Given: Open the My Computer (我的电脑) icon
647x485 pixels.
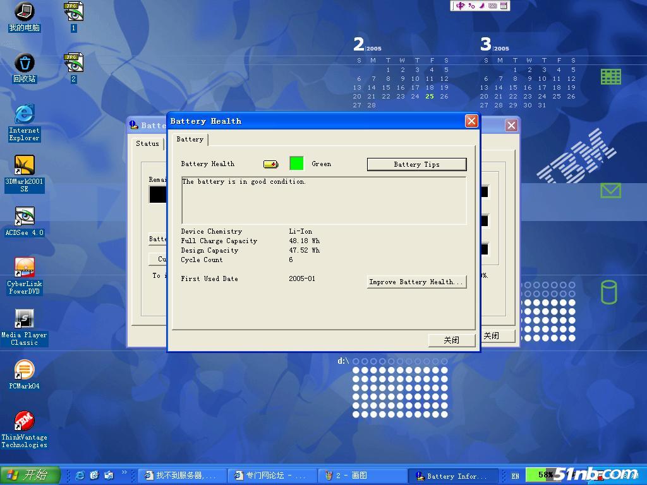Looking at the screenshot, I should pyautogui.click(x=24, y=12).
